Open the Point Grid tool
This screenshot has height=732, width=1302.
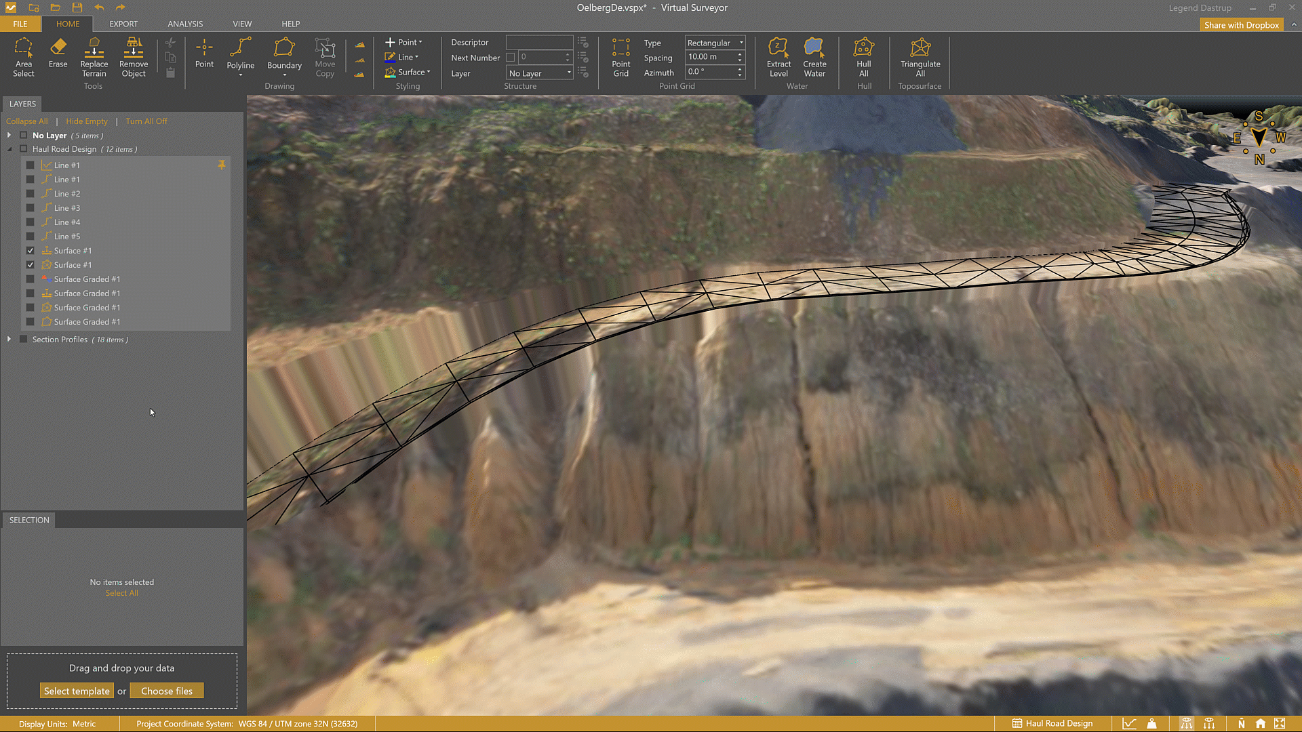tap(620, 57)
